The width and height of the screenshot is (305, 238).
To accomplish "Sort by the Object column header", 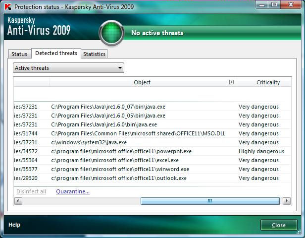I will coord(142,82).
